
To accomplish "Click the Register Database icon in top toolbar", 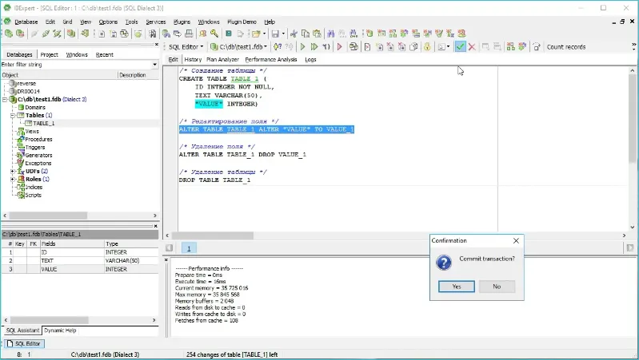I will (x=9, y=34).
